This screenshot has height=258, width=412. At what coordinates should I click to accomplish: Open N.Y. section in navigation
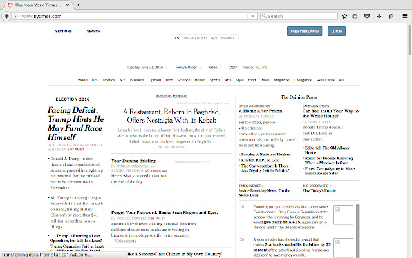[122, 80]
